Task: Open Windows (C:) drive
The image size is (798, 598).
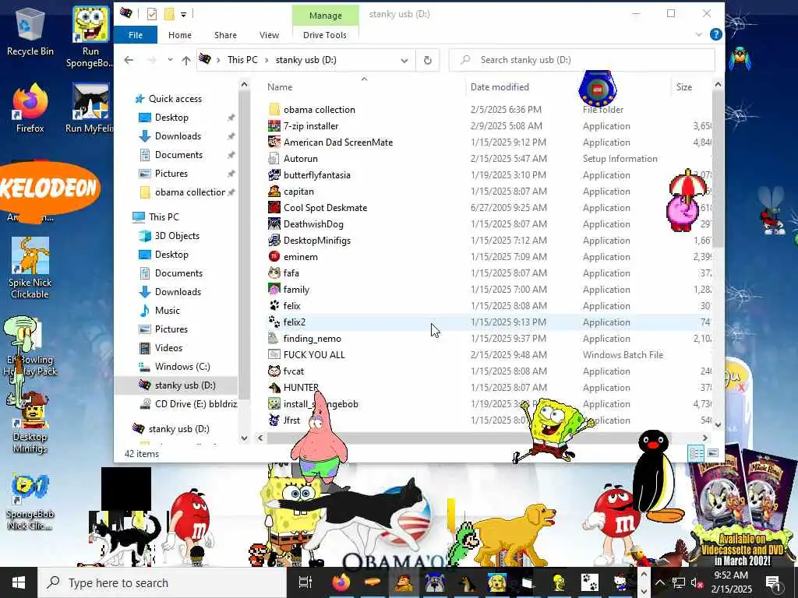Action: coord(182,367)
